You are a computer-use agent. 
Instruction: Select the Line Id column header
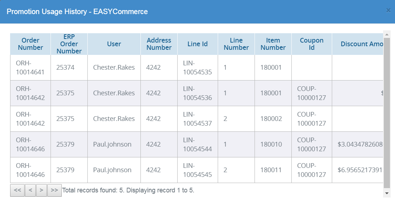[x=197, y=44]
